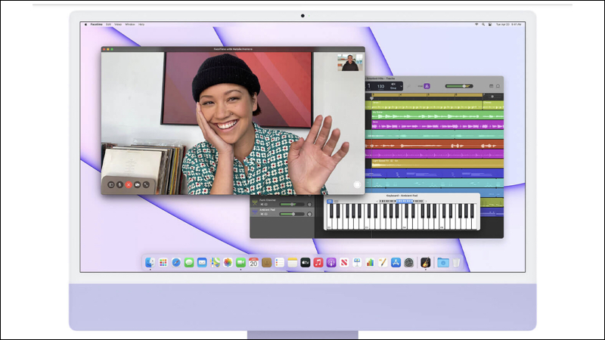Open GarageBand LCD display mode dropdown arrow
This screenshot has height=340, width=605.
point(401,86)
